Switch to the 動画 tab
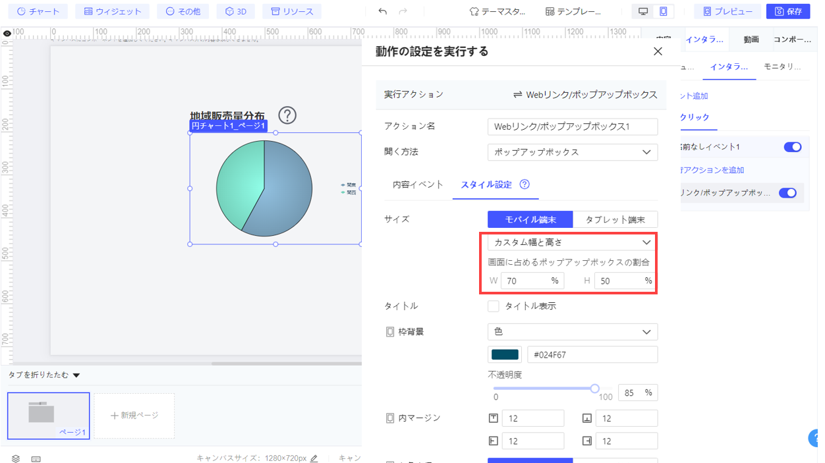825x463 pixels. [751, 40]
